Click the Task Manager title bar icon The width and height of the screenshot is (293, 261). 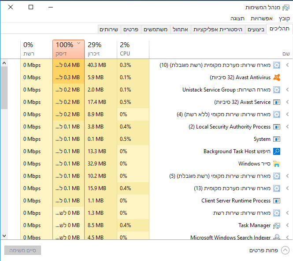286,7
